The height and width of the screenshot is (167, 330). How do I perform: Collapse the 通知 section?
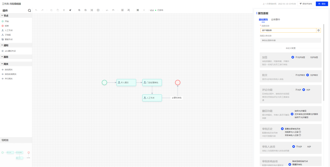tap(2, 45)
